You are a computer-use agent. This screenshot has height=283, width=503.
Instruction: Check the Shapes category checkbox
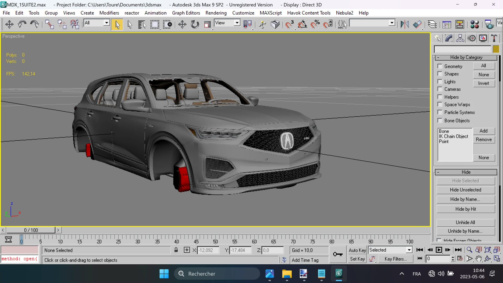pos(440,74)
